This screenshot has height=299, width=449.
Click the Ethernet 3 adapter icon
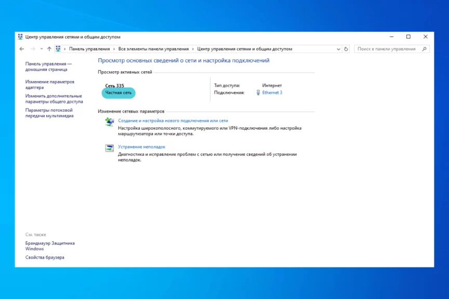[x=258, y=92]
